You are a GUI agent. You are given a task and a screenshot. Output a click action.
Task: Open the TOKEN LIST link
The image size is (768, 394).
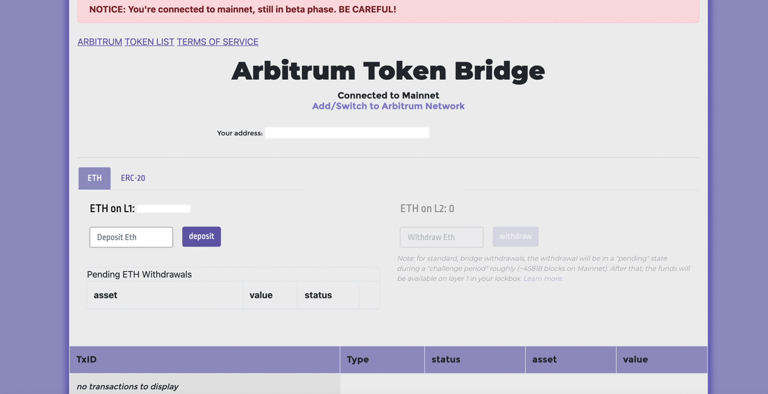pos(149,42)
